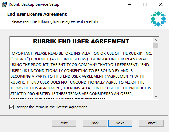This screenshot has width=169, height=132.
Task: Click the Rubrik installer icon in title bar
Action: (x=4, y=4)
